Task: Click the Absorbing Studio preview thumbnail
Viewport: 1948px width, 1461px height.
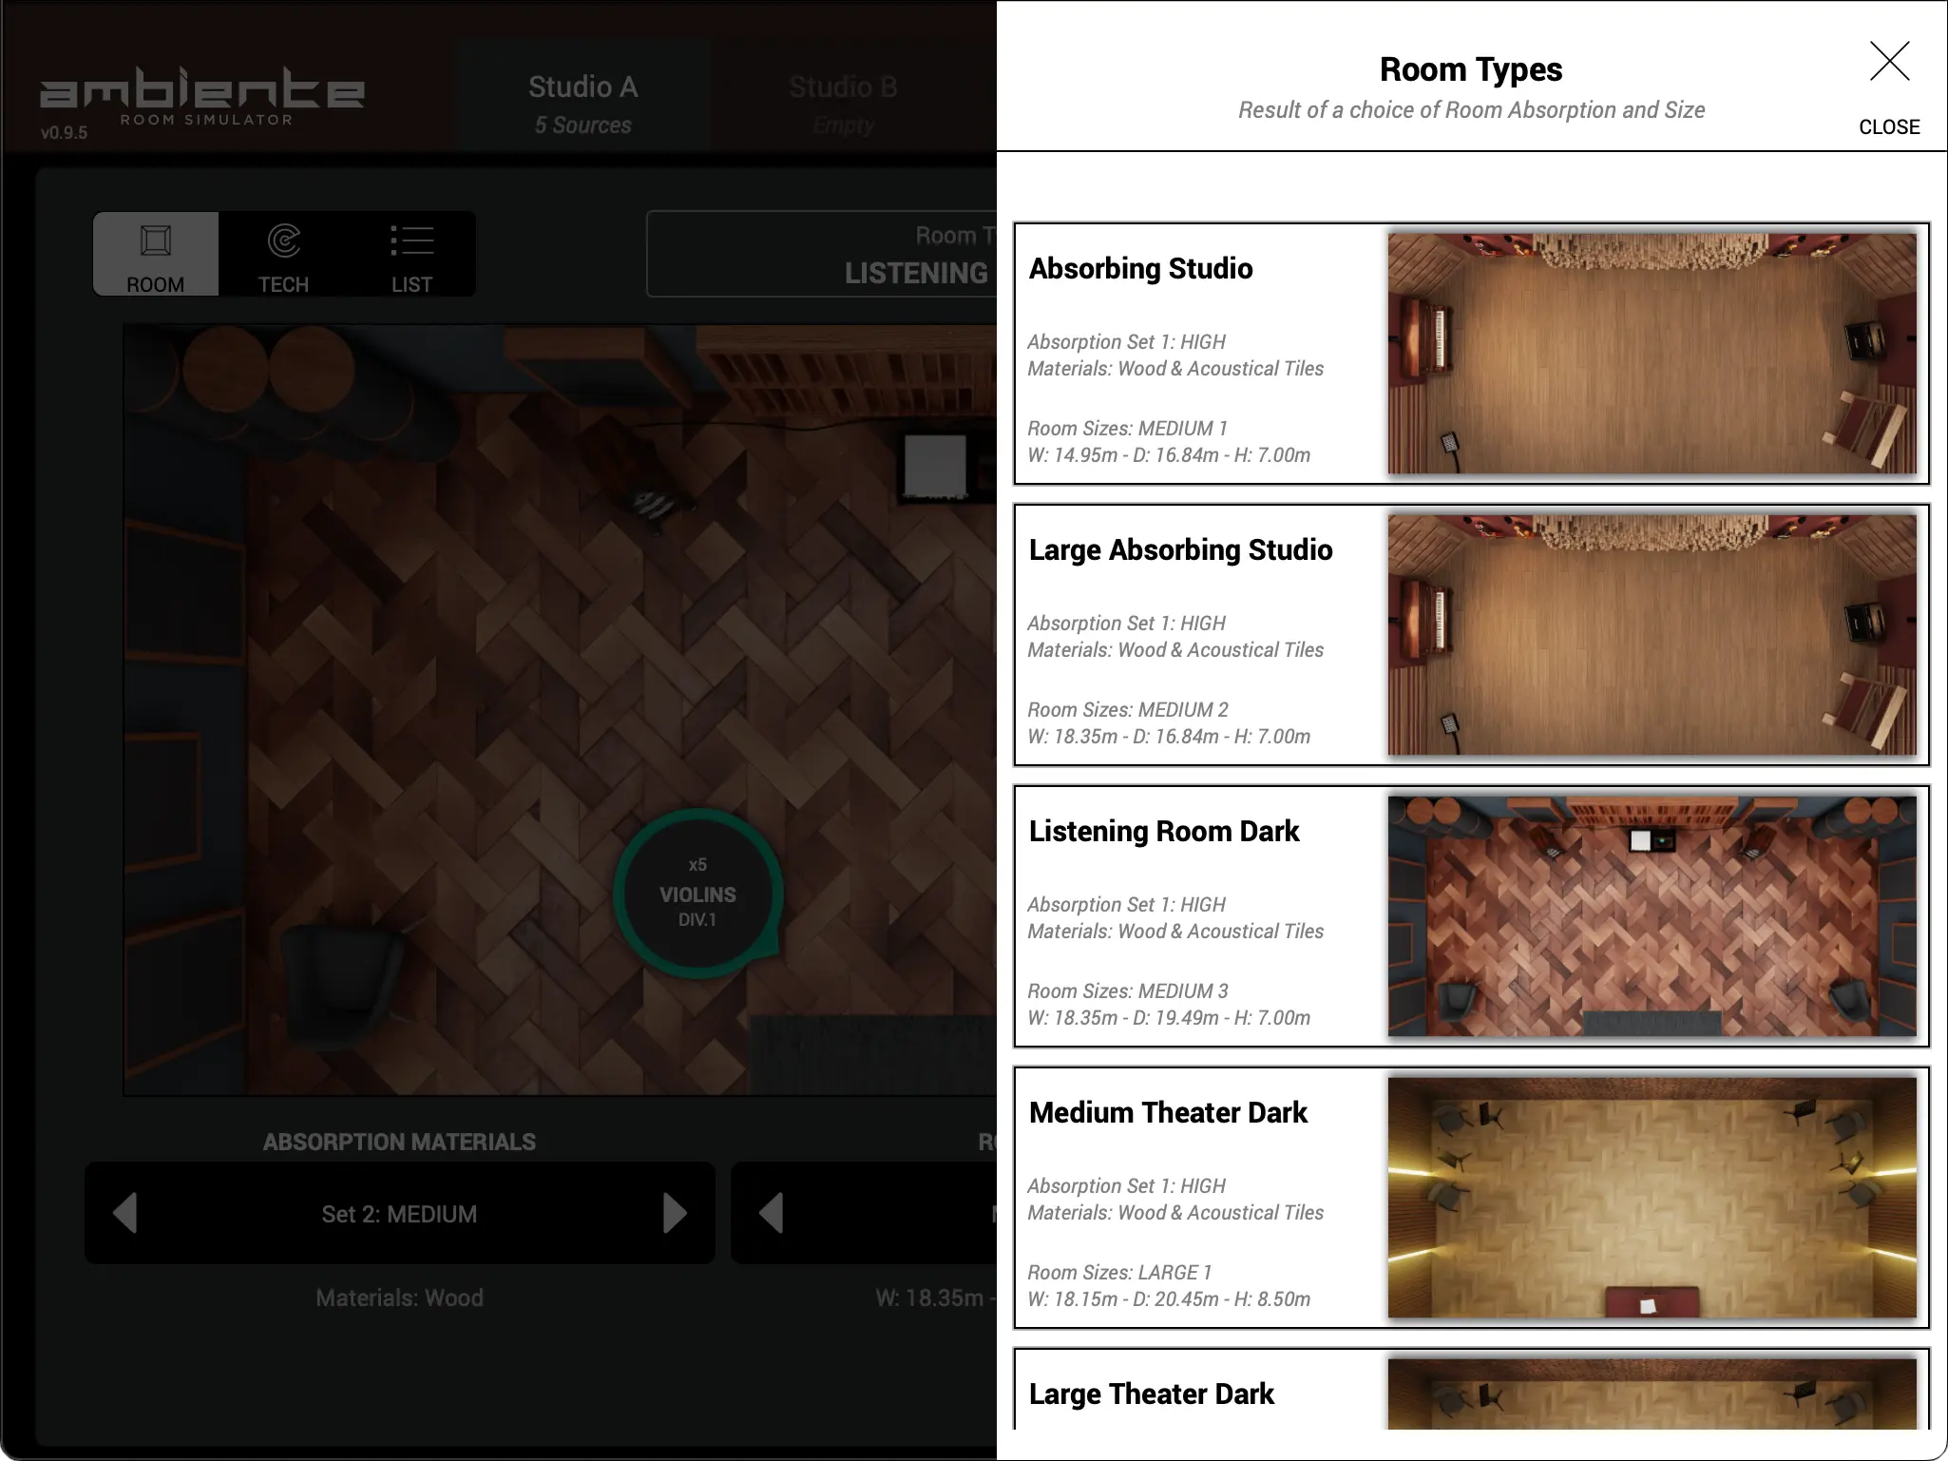Action: coord(1653,356)
